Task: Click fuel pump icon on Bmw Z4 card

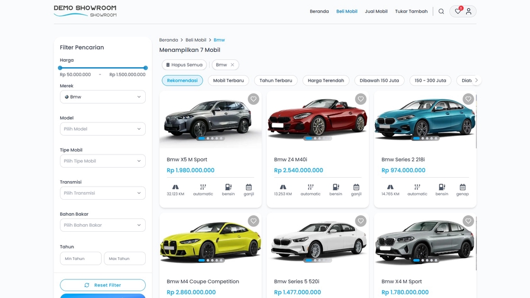Action: (x=336, y=187)
